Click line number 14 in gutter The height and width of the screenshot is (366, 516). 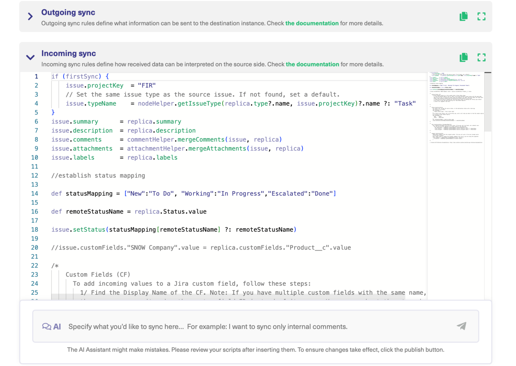click(35, 193)
